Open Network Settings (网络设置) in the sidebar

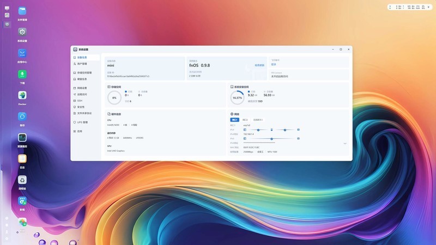(x=86, y=88)
